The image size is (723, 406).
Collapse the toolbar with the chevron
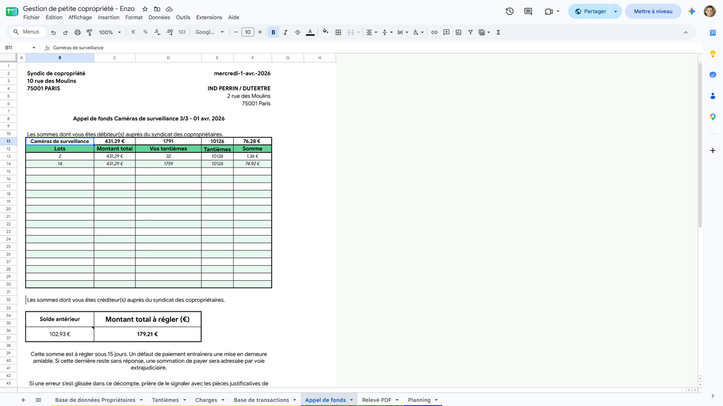click(x=686, y=32)
